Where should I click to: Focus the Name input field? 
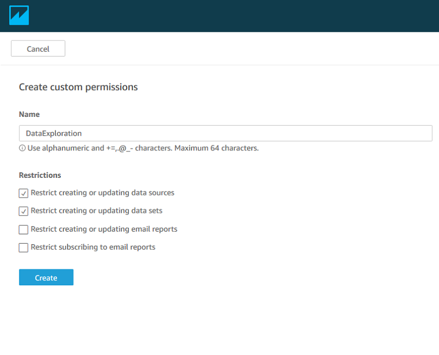(x=226, y=133)
